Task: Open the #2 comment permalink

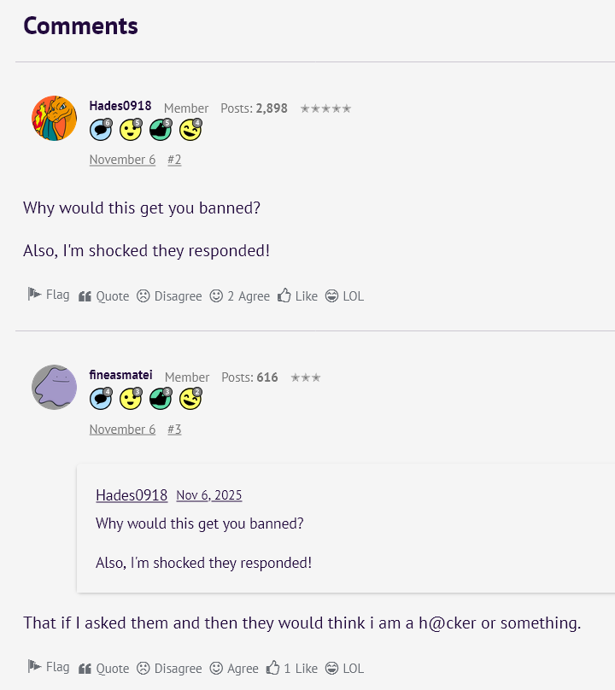Action: point(174,160)
